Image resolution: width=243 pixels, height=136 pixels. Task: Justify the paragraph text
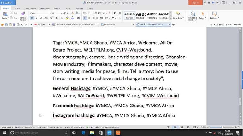97,18
